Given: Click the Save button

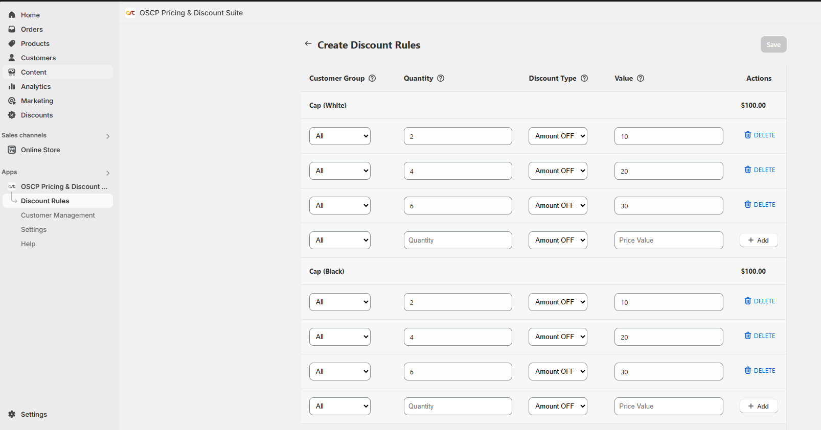Looking at the screenshot, I should 773,45.
